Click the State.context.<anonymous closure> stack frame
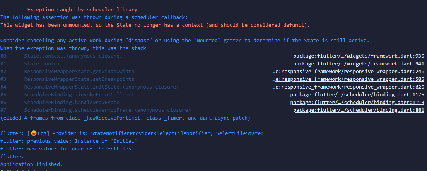The width and height of the screenshot is (427, 171). click(73, 56)
